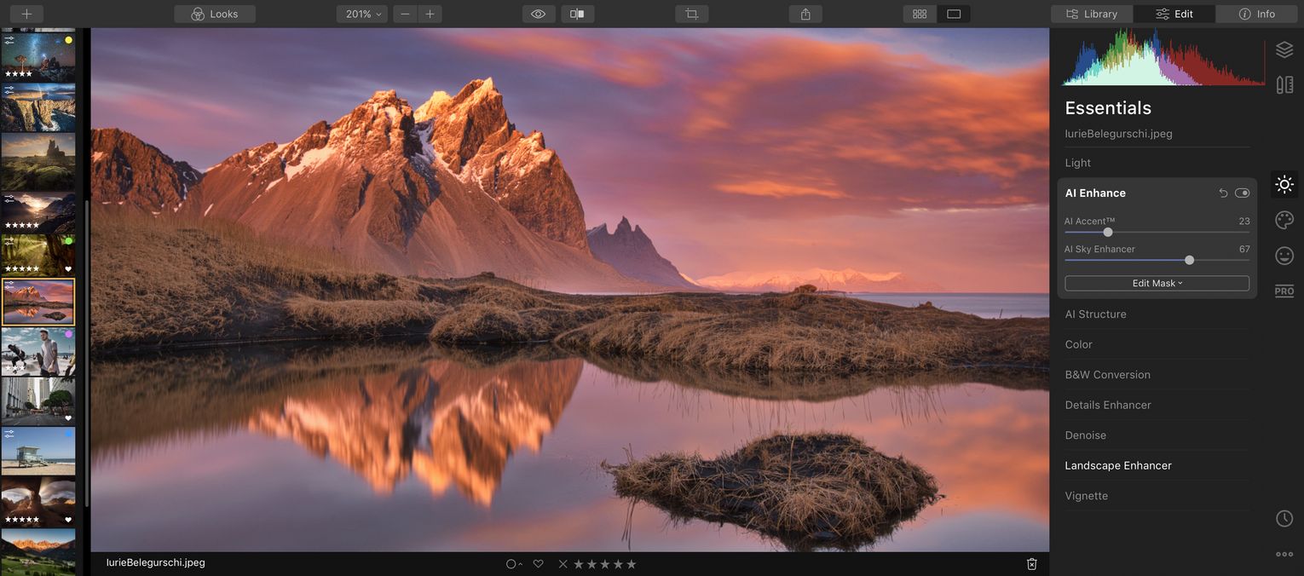Open the Edit Mask dropdown
This screenshot has width=1304, height=576.
click(1157, 283)
